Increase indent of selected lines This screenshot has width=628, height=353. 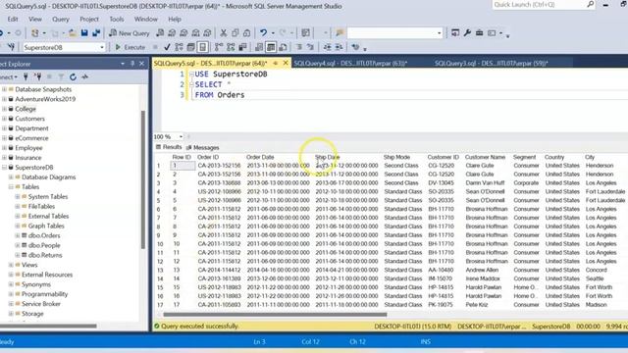339,47
